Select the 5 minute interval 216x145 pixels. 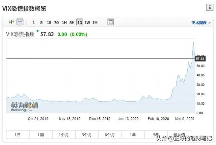pyautogui.click(x=41, y=23)
